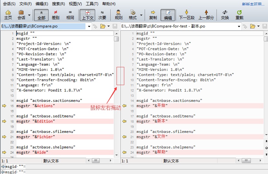Copy line 15 &开始 to the left
The image size is (268, 174).
click(124, 106)
